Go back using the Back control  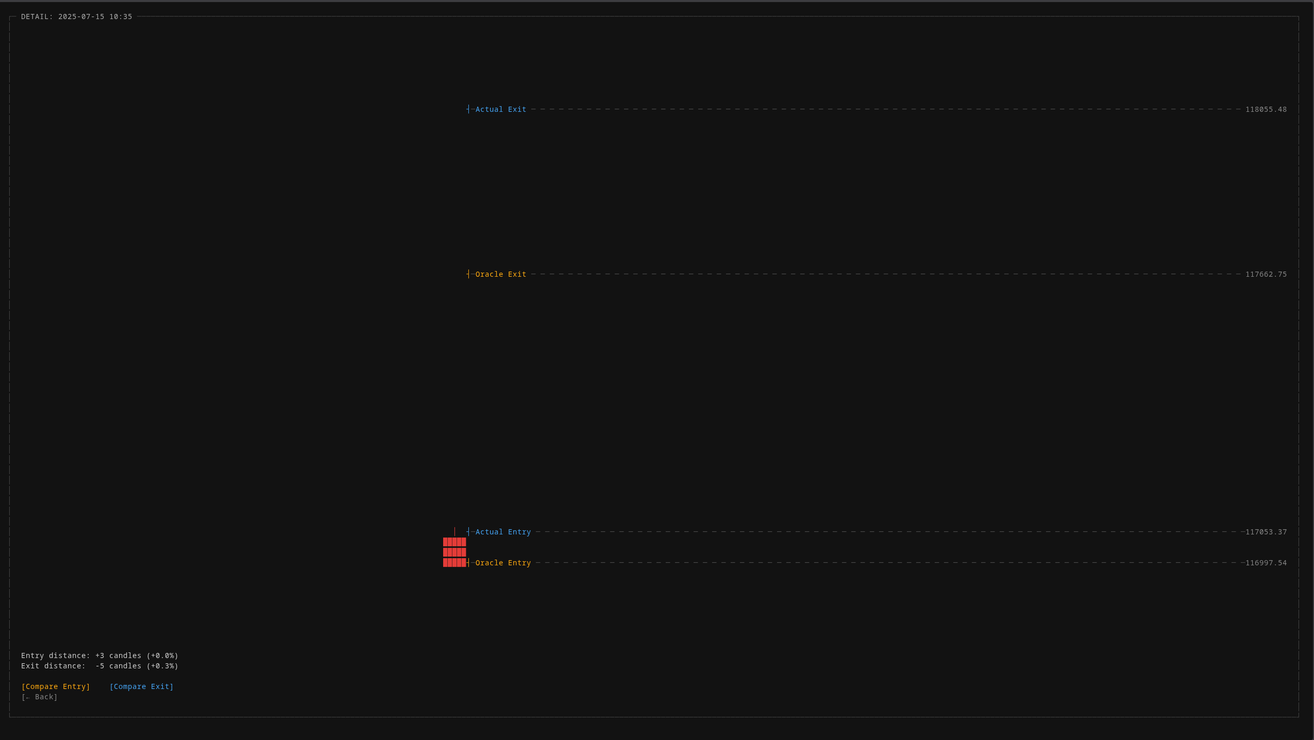click(x=40, y=697)
